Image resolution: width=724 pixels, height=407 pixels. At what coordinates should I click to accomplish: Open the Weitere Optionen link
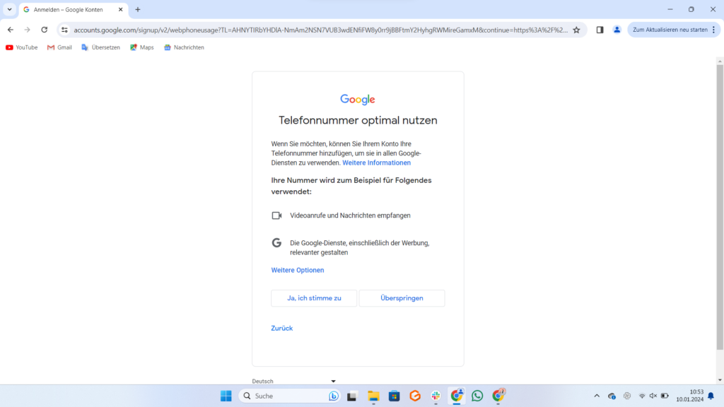298,270
